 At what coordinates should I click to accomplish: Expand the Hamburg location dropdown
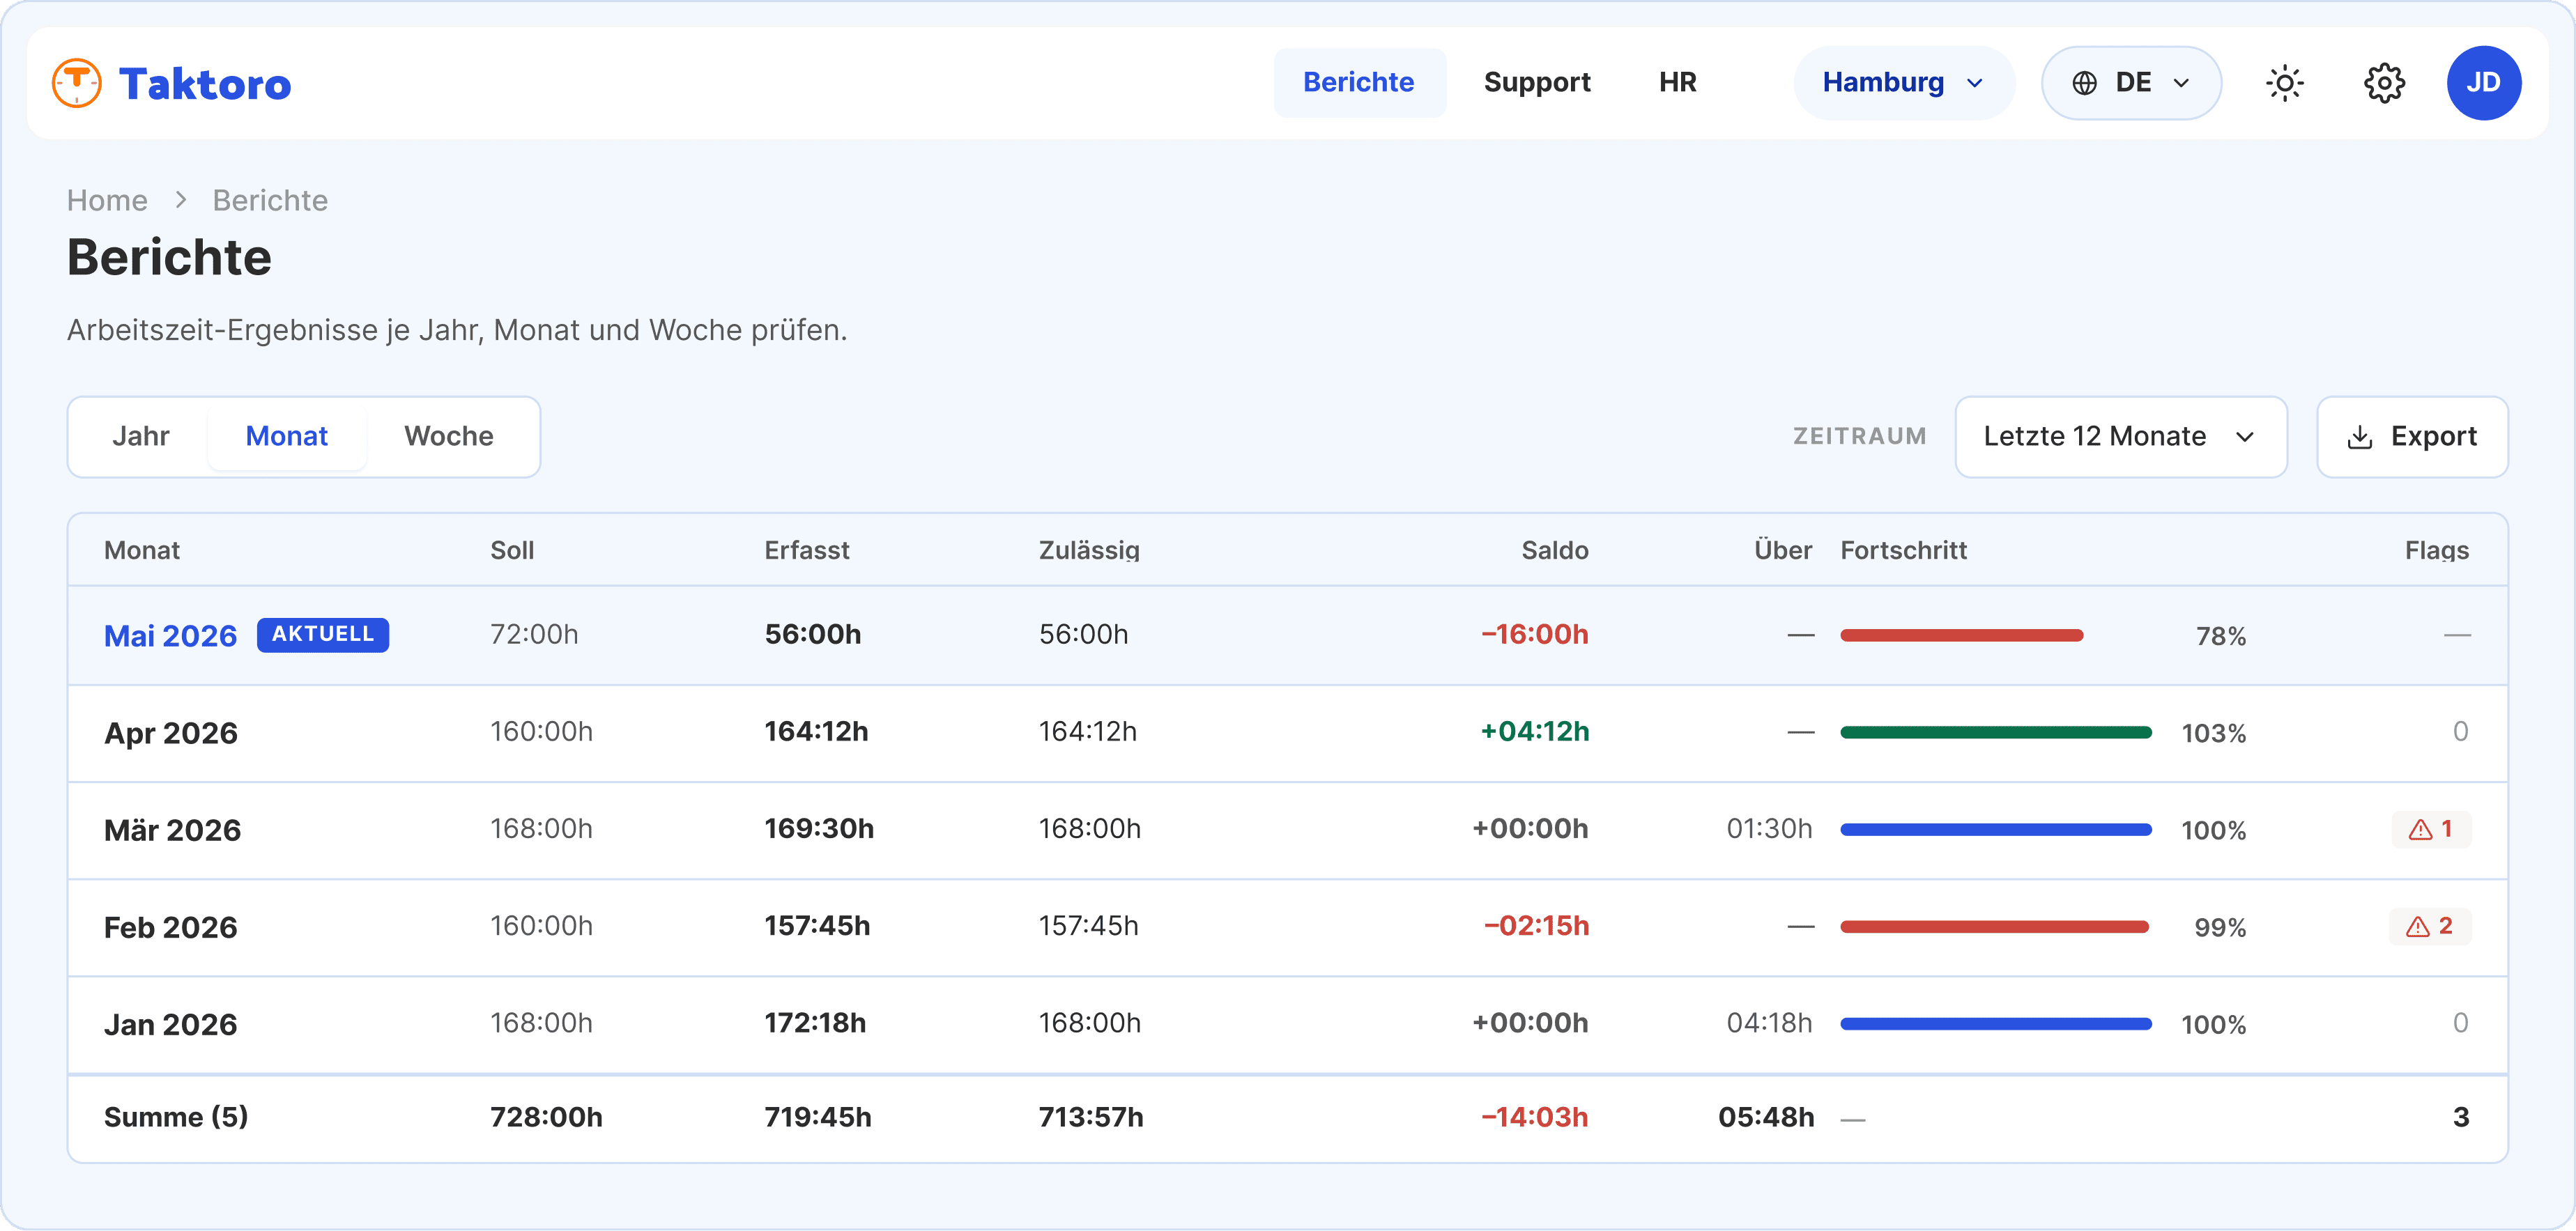[1904, 83]
